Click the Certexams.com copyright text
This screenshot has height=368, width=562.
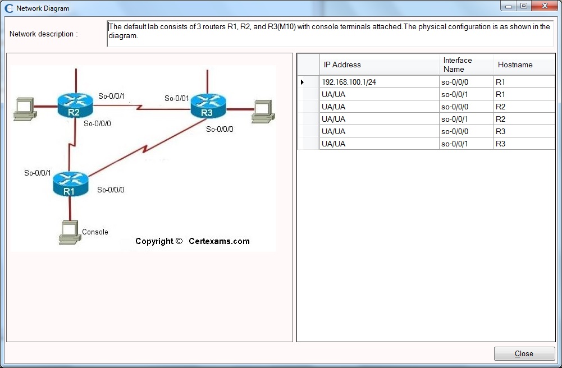[x=192, y=241]
